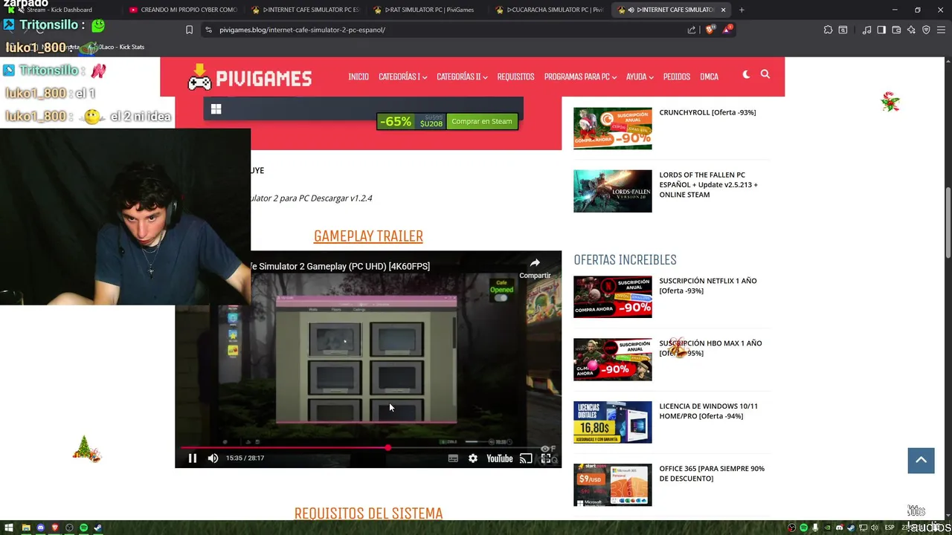This screenshot has height=535, width=952.
Task: Open OFFICE 365 PARA SIEMPRE offer link
Action: [x=712, y=473]
